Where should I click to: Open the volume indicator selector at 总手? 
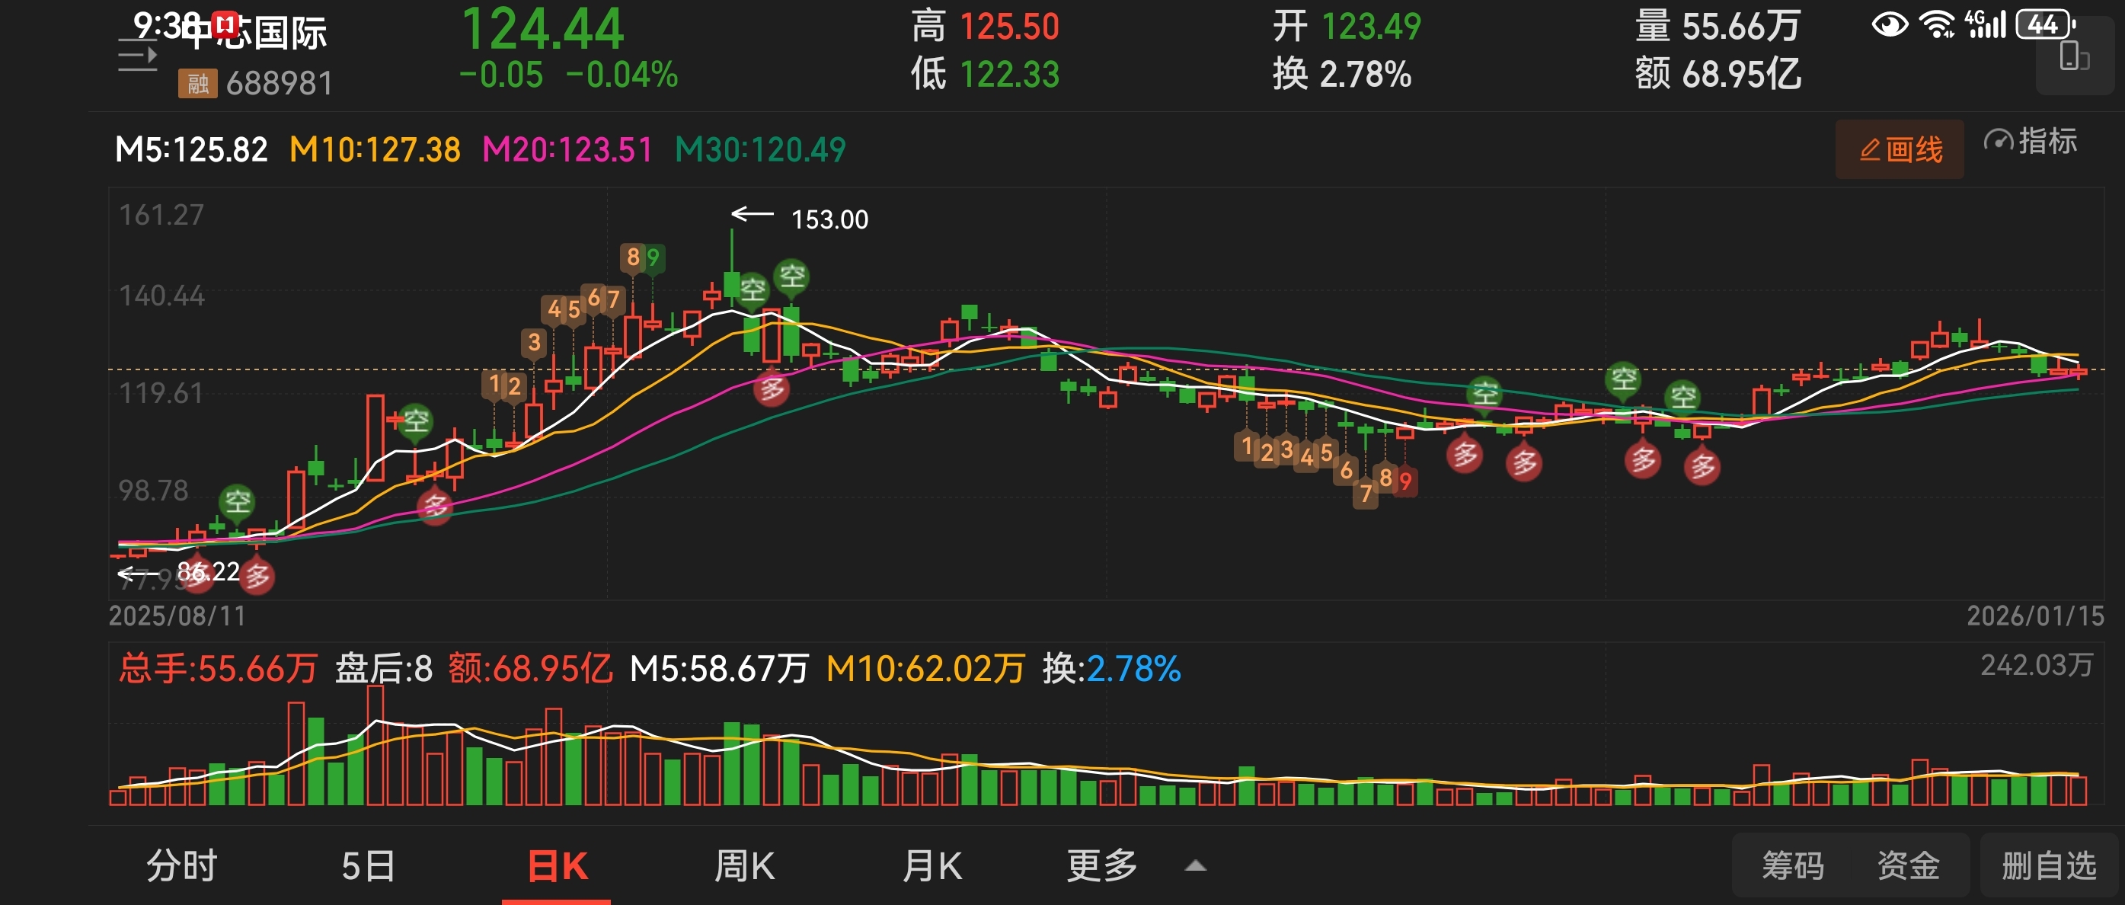pyautogui.click(x=218, y=668)
